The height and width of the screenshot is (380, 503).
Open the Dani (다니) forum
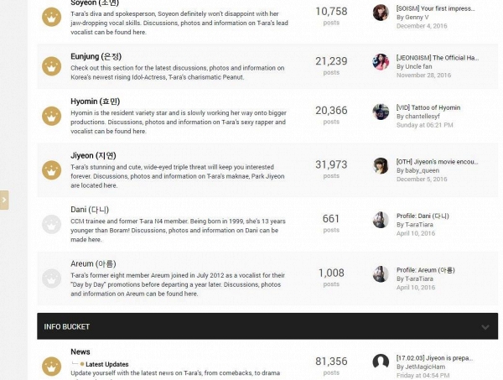pyautogui.click(x=90, y=209)
